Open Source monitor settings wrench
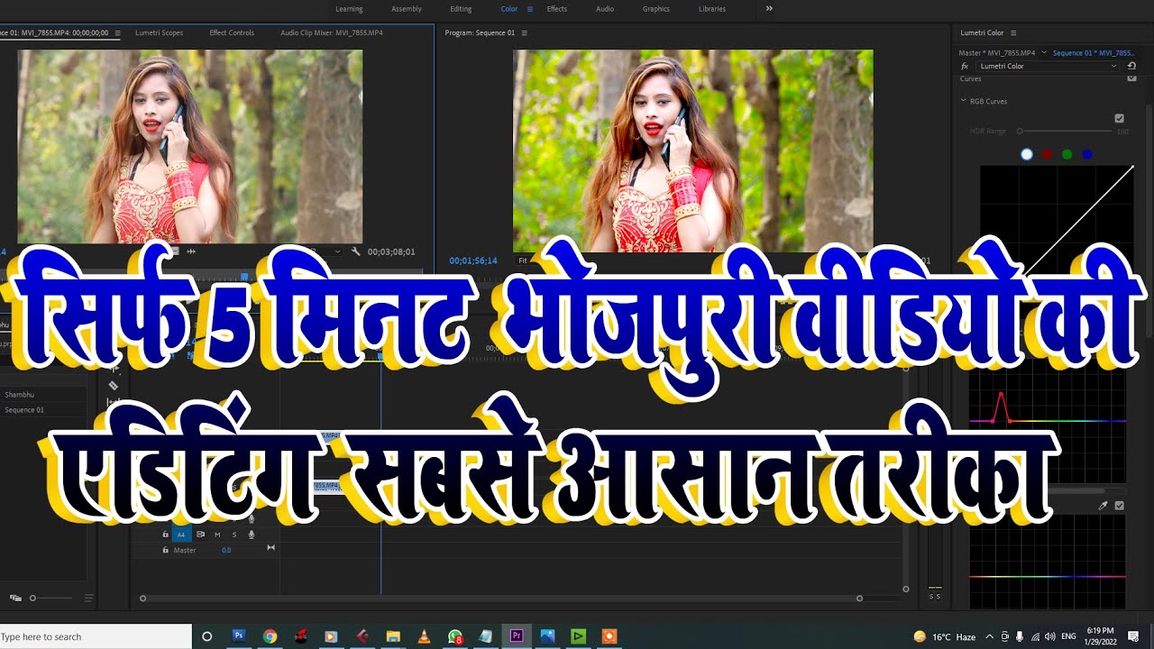The image size is (1154, 649). [x=356, y=251]
